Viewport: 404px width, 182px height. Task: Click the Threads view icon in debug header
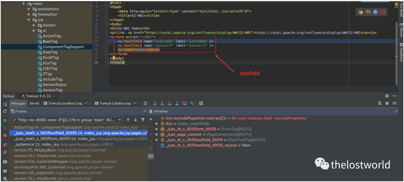[x=380, y=103]
